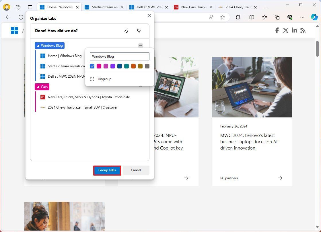Viewport: 321px width, 232px height.
Task: Give a thumbs down rating
Action: [x=139, y=31]
